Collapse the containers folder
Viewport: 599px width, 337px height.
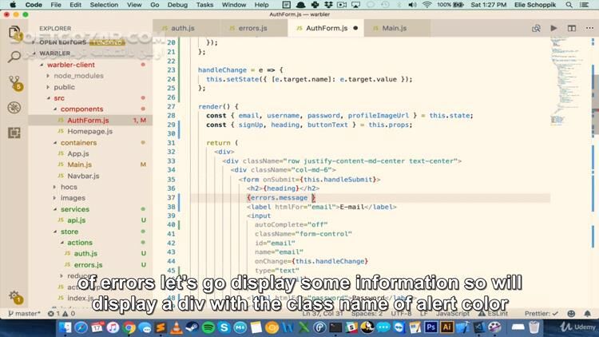pyautogui.click(x=78, y=142)
